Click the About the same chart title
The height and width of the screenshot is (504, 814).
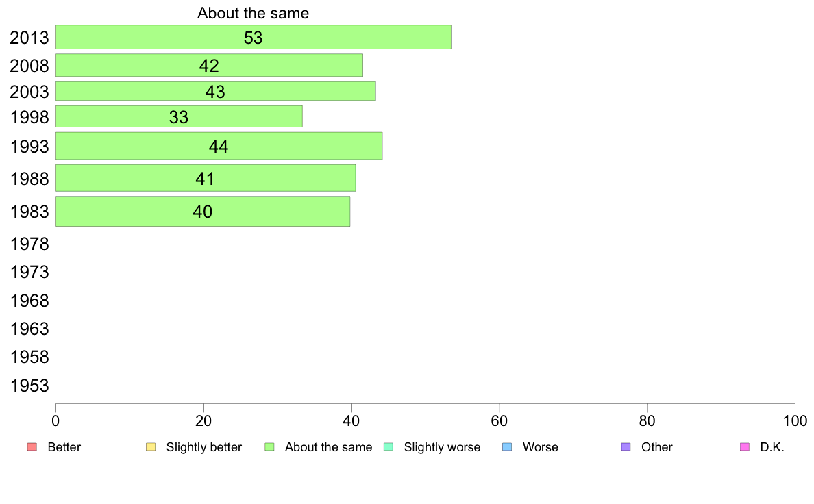click(x=253, y=13)
